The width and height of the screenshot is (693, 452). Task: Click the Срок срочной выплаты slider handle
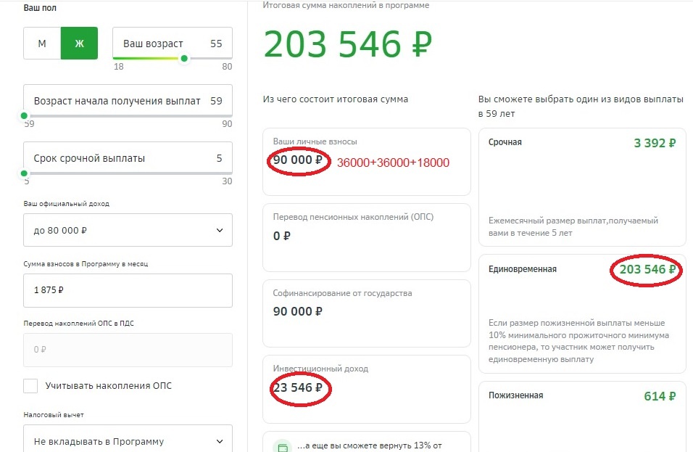pyautogui.click(x=25, y=173)
